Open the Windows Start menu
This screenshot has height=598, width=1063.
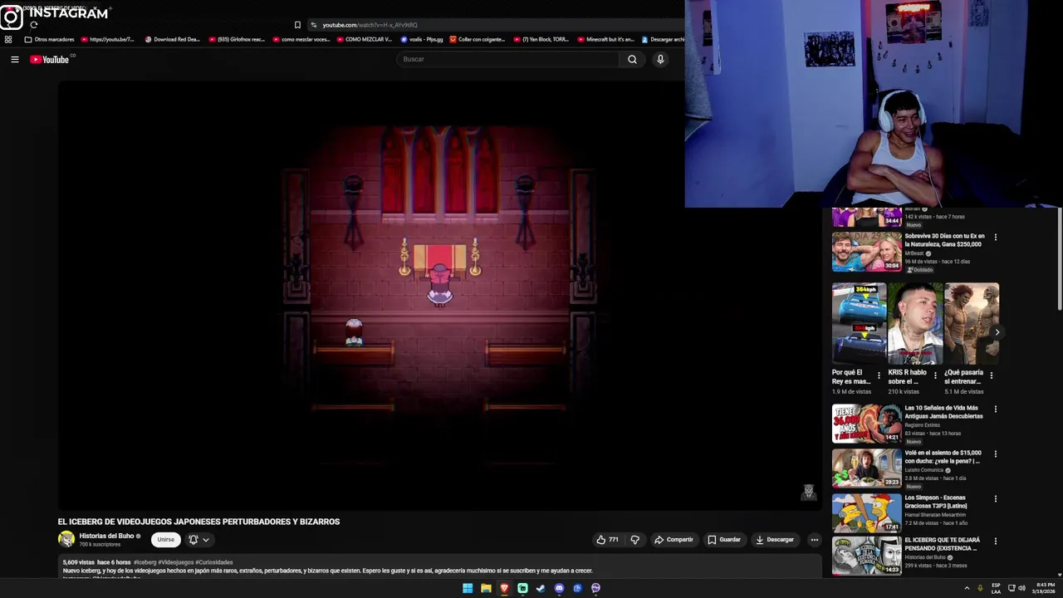468,588
